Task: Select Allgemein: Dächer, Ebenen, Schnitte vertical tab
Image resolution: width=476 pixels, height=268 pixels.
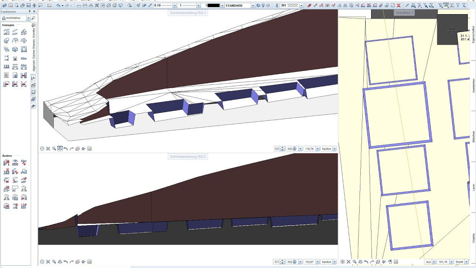Action: (34, 49)
